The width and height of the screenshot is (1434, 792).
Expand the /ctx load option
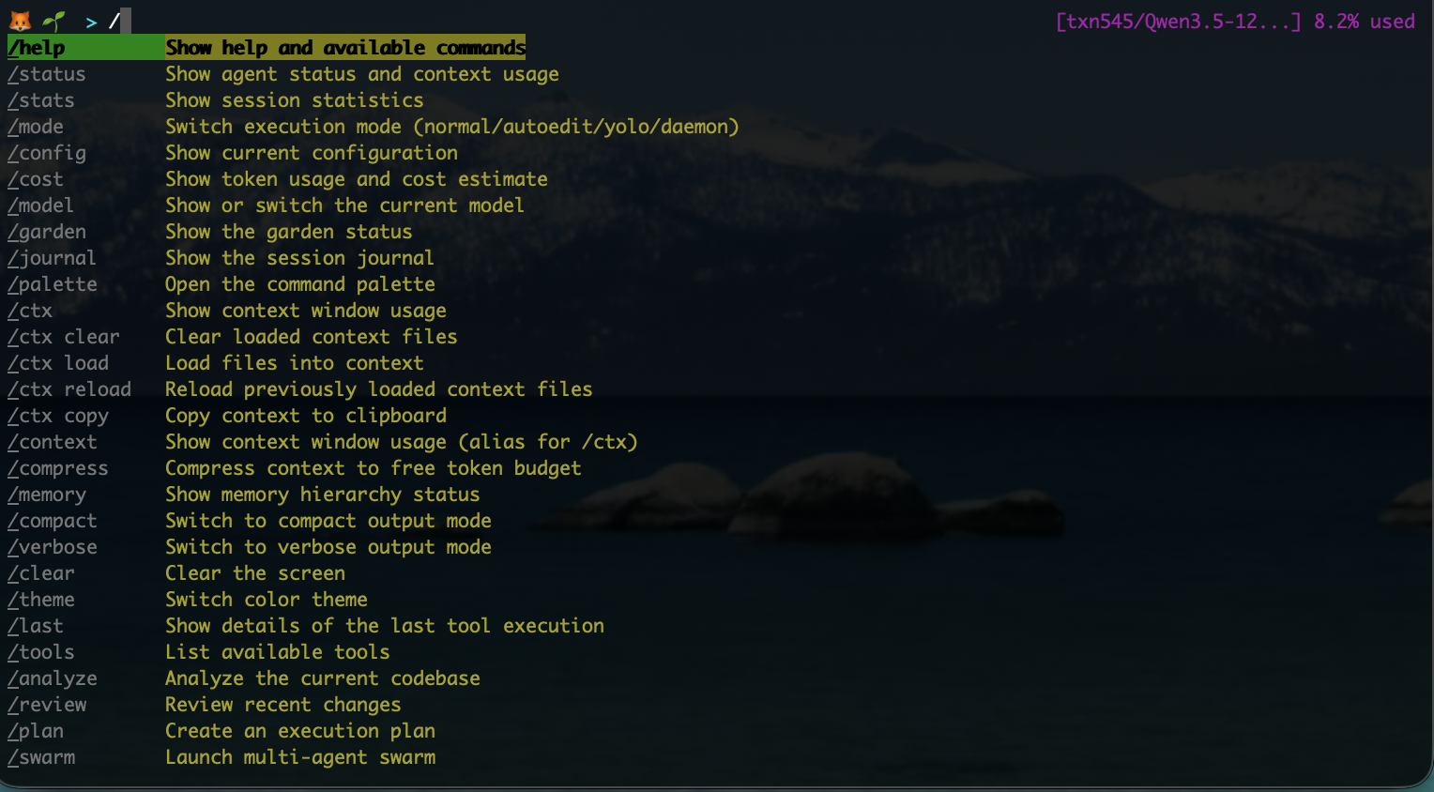tap(58, 363)
